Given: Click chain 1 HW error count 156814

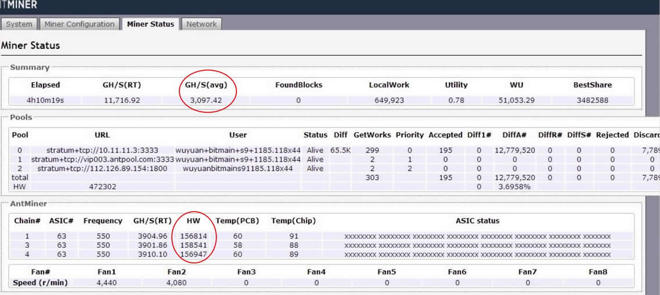Looking at the screenshot, I should (194, 236).
